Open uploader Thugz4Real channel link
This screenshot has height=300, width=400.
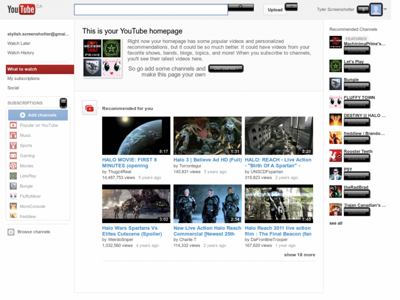coord(119,171)
